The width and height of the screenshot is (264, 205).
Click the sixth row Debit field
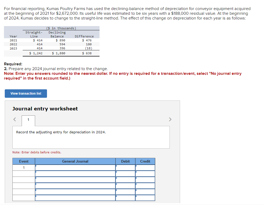click(x=125, y=198)
